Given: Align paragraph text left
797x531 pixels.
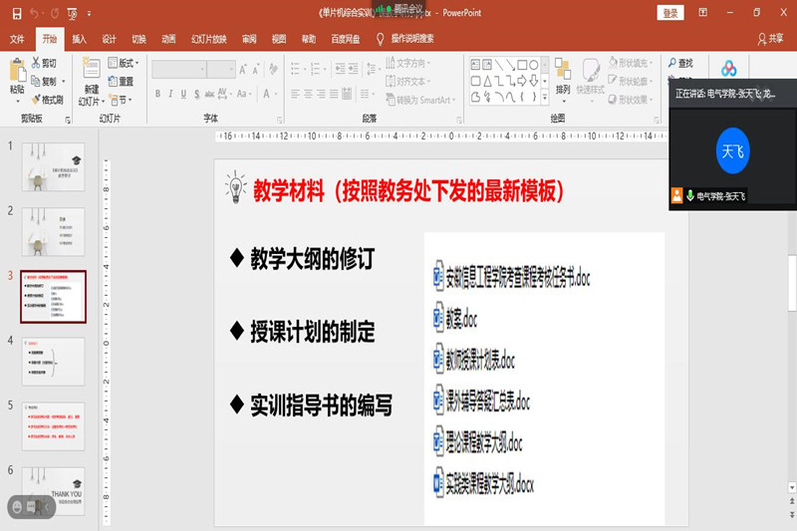Looking at the screenshot, I should click(x=295, y=94).
